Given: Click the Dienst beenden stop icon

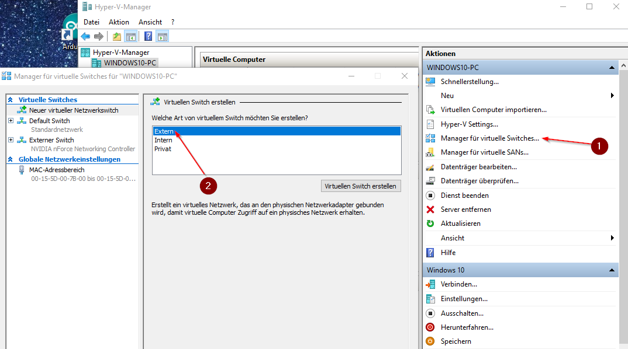Looking at the screenshot, I should (x=430, y=196).
